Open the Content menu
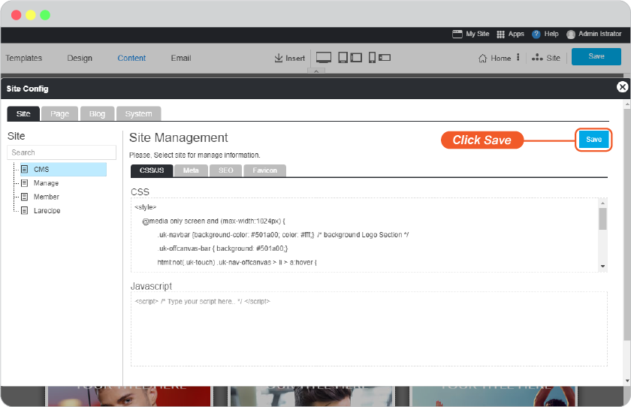Screen dimensions: 631x407 131,58
